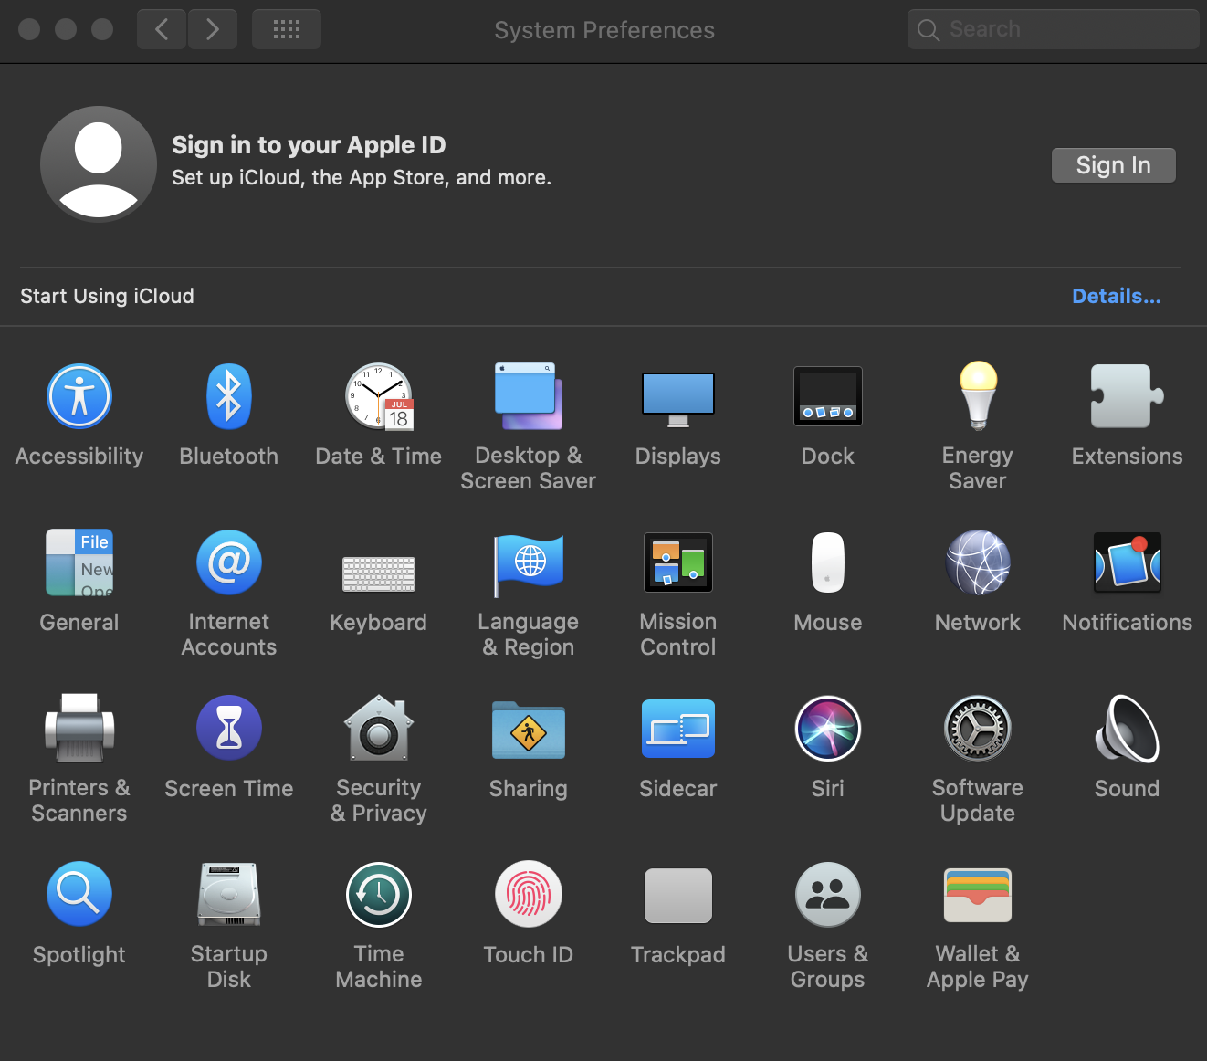Click the Apple ID profile avatar

pyautogui.click(x=99, y=164)
